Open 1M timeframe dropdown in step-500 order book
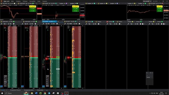This screenshot has width=169, height=95. (x=54, y=24)
